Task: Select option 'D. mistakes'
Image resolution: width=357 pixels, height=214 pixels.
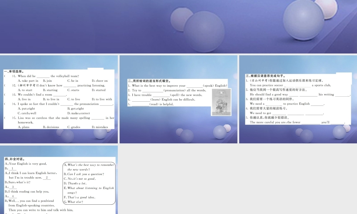Action: pos(100,127)
